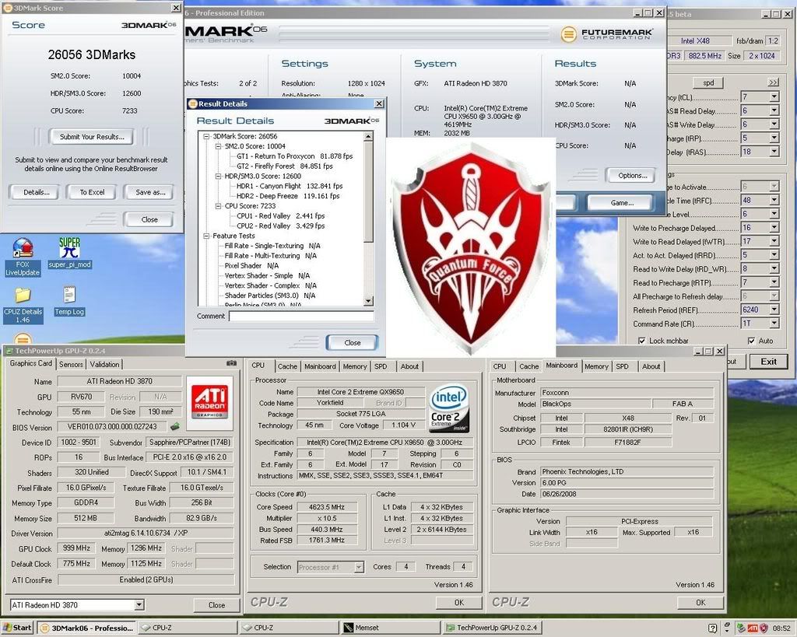The width and height of the screenshot is (797, 637).
Task: Open GPU selection dropdown in GPU-Z
Action: click(x=139, y=605)
